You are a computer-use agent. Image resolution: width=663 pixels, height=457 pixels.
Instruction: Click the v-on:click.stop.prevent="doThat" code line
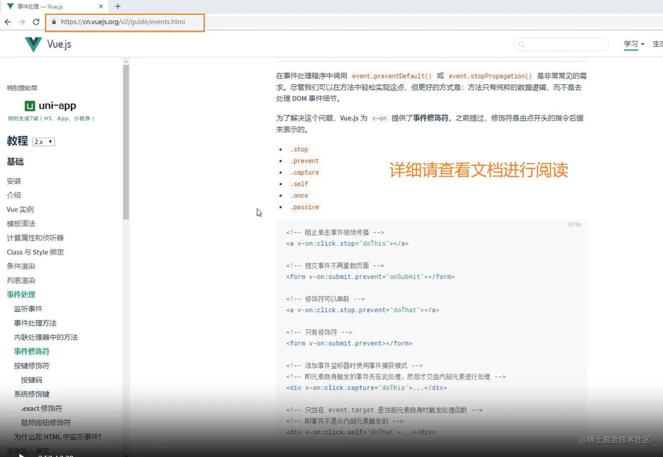point(363,310)
